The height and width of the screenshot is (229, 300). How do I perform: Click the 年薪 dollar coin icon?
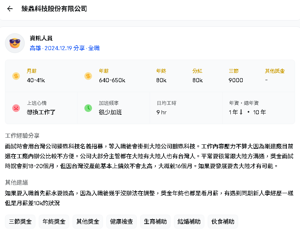[88, 76]
